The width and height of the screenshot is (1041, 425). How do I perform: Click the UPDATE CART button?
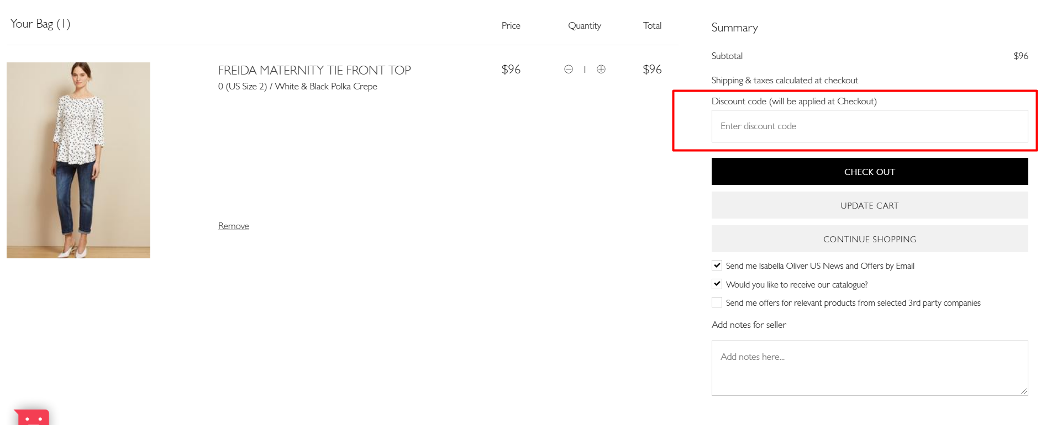pos(869,205)
